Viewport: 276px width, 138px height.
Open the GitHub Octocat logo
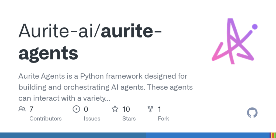point(252,113)
